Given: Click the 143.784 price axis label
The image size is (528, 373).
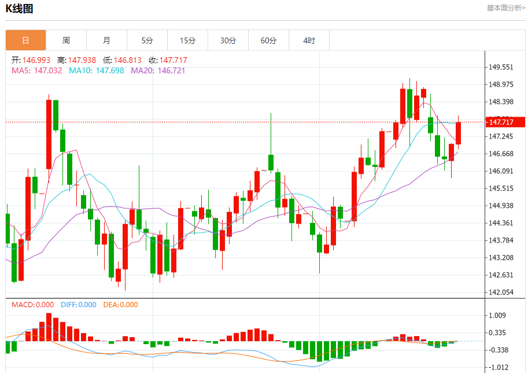Looking at the screenshot, I should 501,240.
